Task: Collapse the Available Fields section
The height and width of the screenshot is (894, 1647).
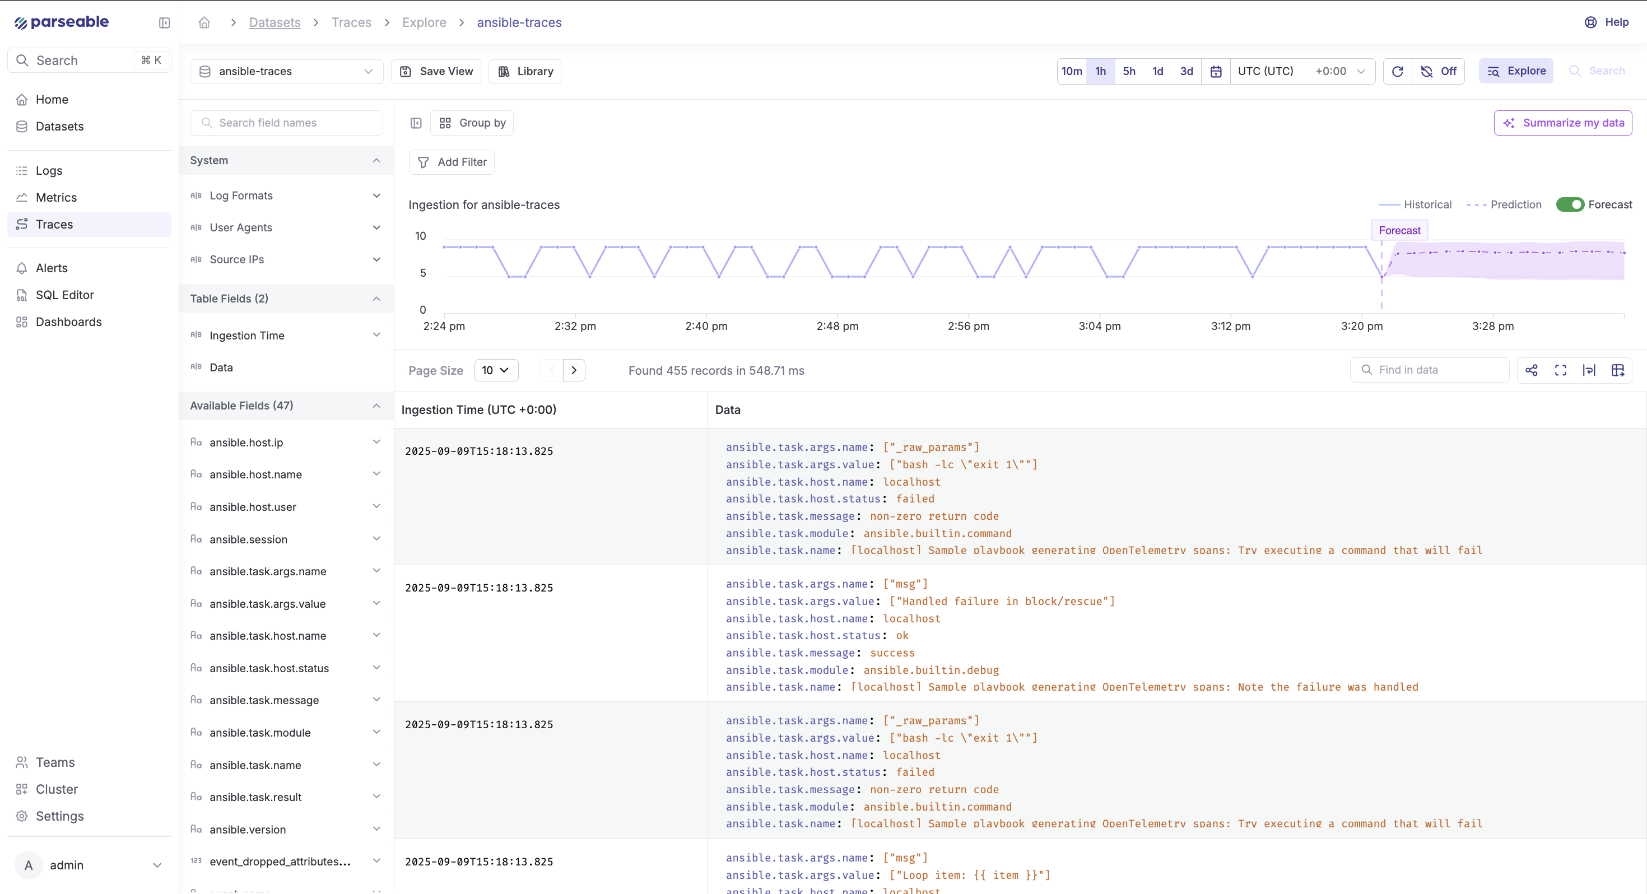Action: coord(376,406)
